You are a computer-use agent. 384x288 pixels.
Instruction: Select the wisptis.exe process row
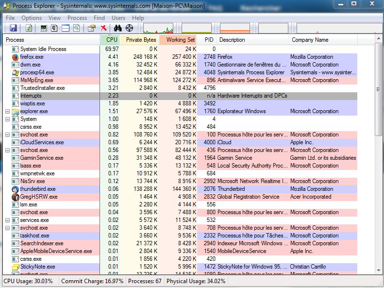click(x=180, y=103)
